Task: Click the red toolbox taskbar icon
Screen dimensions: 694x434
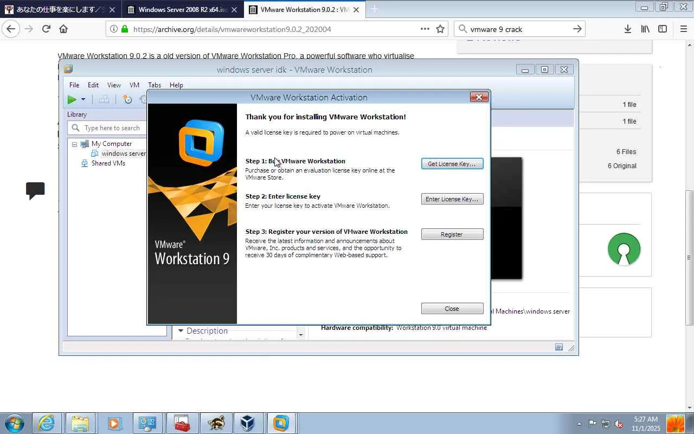Action: point(181,424)
